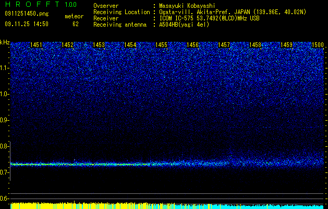
Task: Click the 1456 time marker
Action: click(x=192, y=45)
